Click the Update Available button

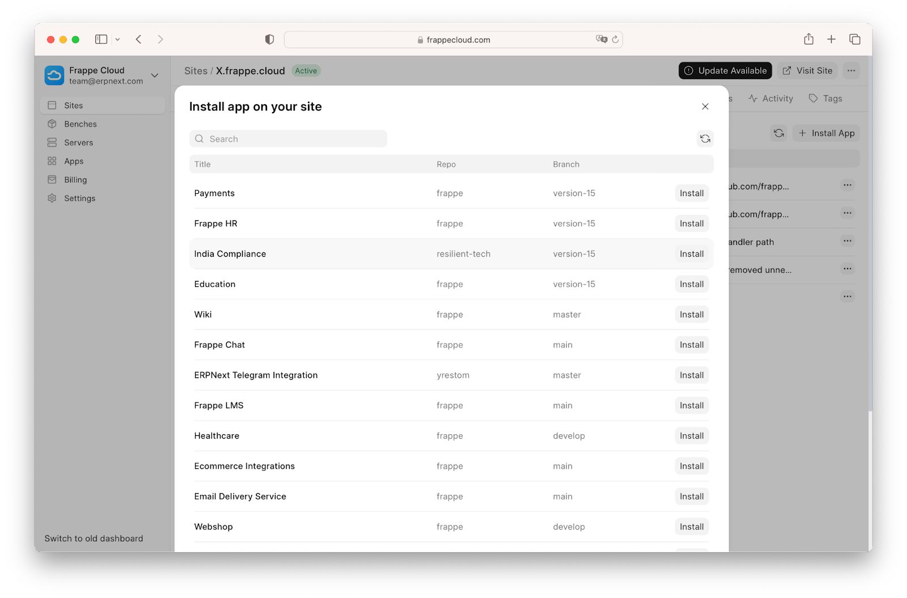tap(725, 71)
